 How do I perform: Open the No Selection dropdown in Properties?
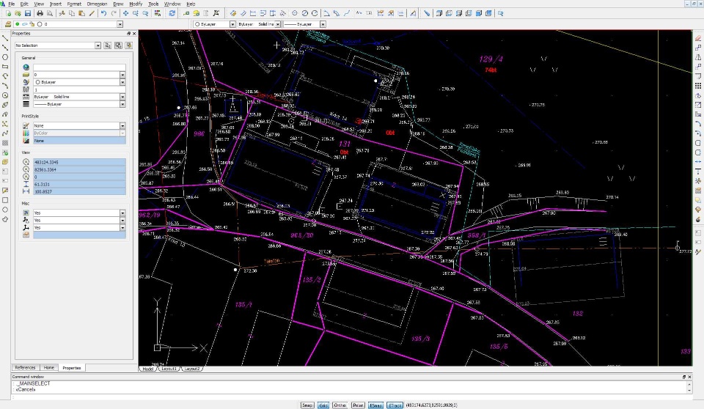[x=98, y=45]
